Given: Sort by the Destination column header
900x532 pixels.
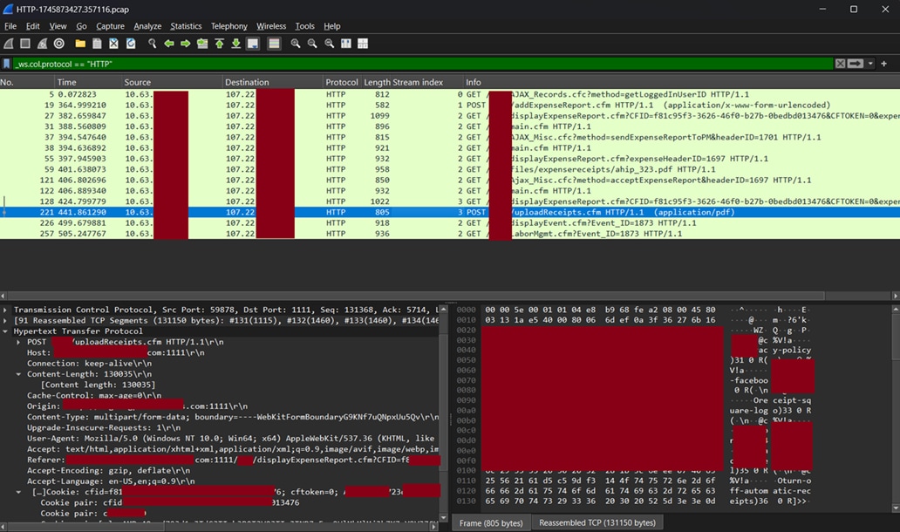Looking at the screenshot, I should point(273,82).
